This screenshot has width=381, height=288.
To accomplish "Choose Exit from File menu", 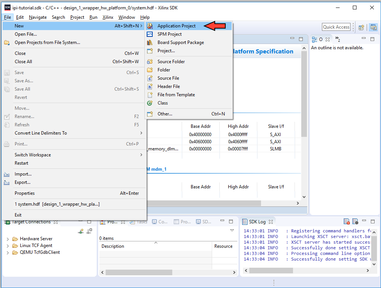I will (x=74, y=215).
